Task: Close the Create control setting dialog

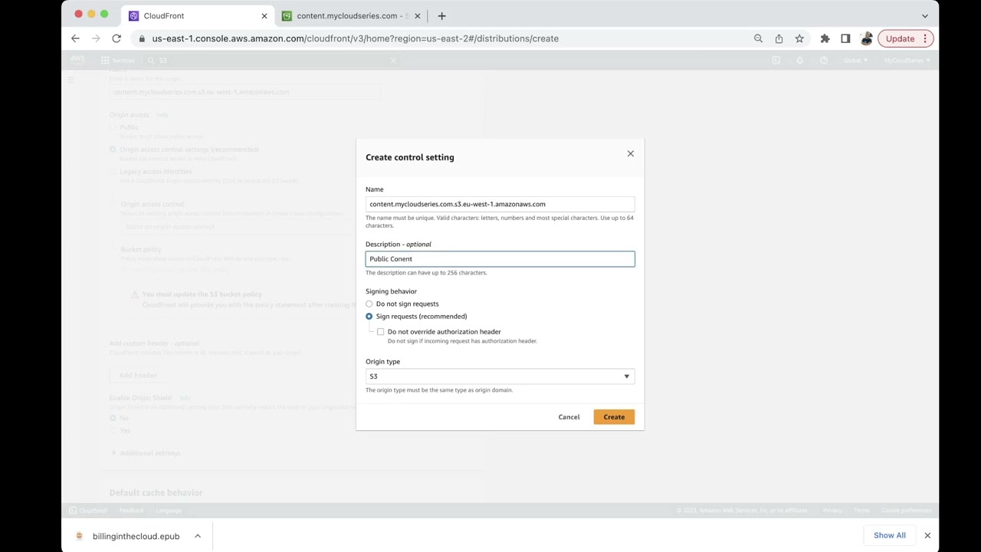Action: (631, 154)
